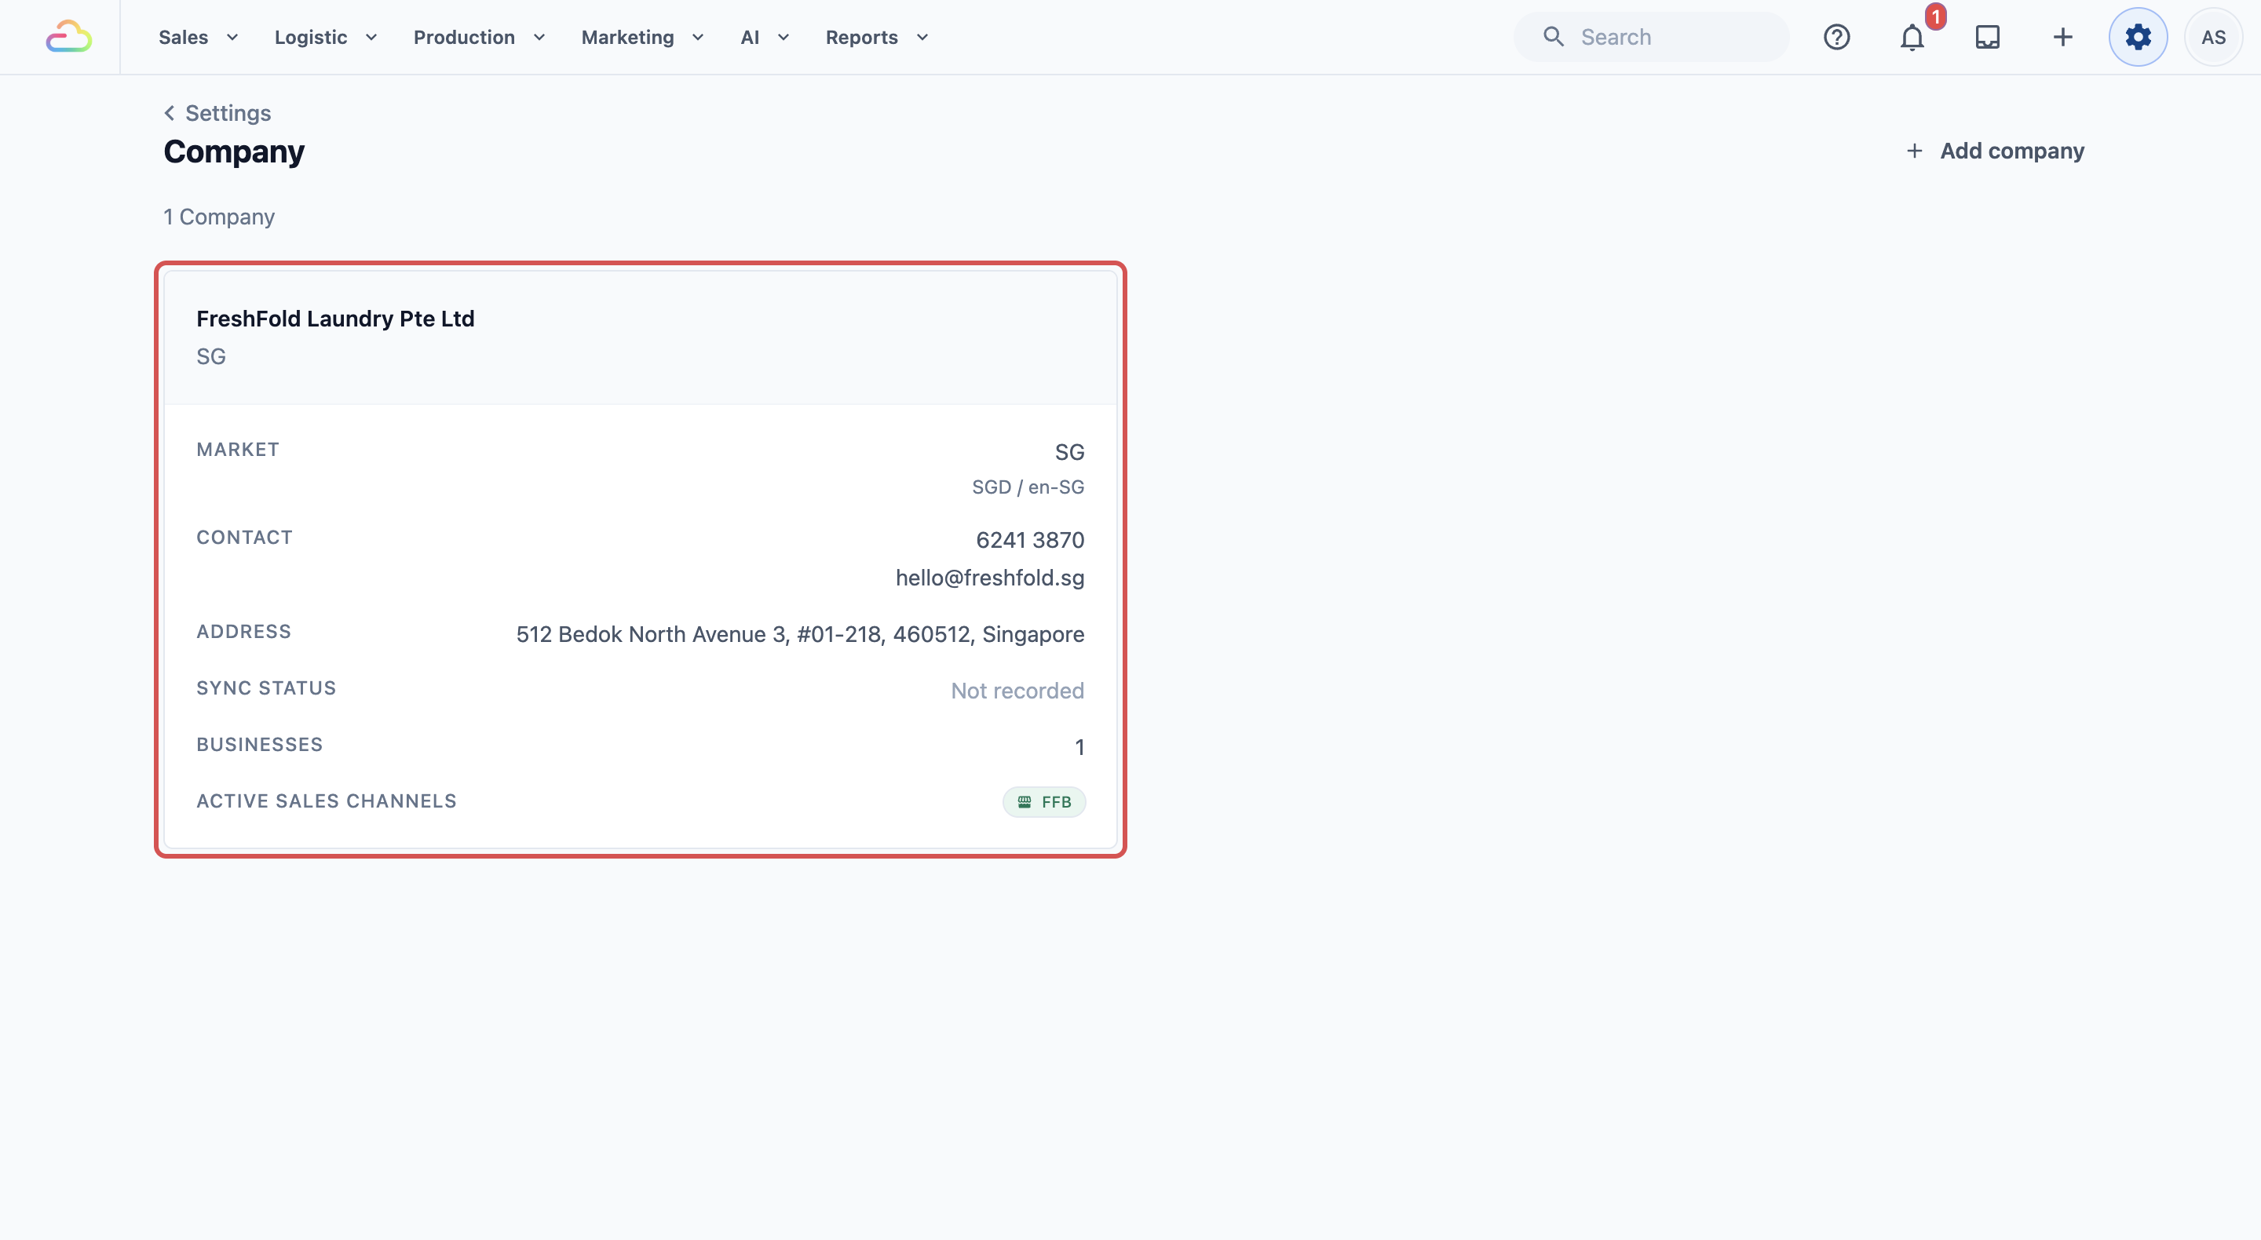Click the plus quick-create icon
The height and width of the screenshot is (1240, 2261).
pyautogui.click(x=2062, y=37)
